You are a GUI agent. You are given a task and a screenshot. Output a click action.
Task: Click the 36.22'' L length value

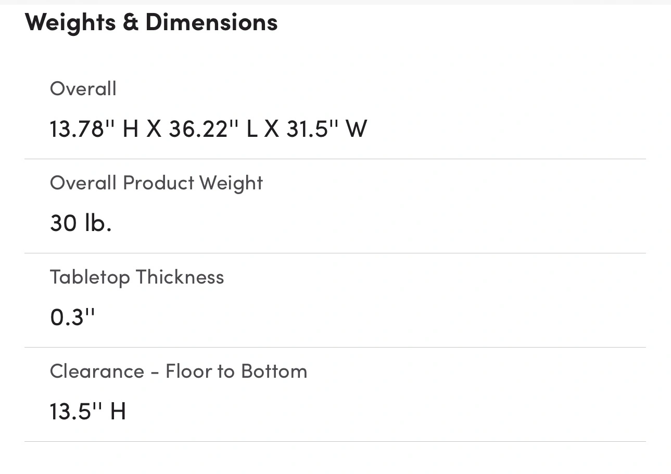click(213, 128)
